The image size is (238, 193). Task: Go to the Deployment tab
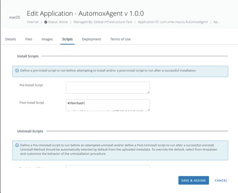[x=92, y=39]
